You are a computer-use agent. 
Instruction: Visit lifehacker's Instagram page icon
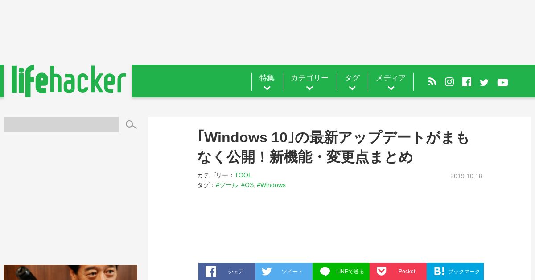(449, 82)
